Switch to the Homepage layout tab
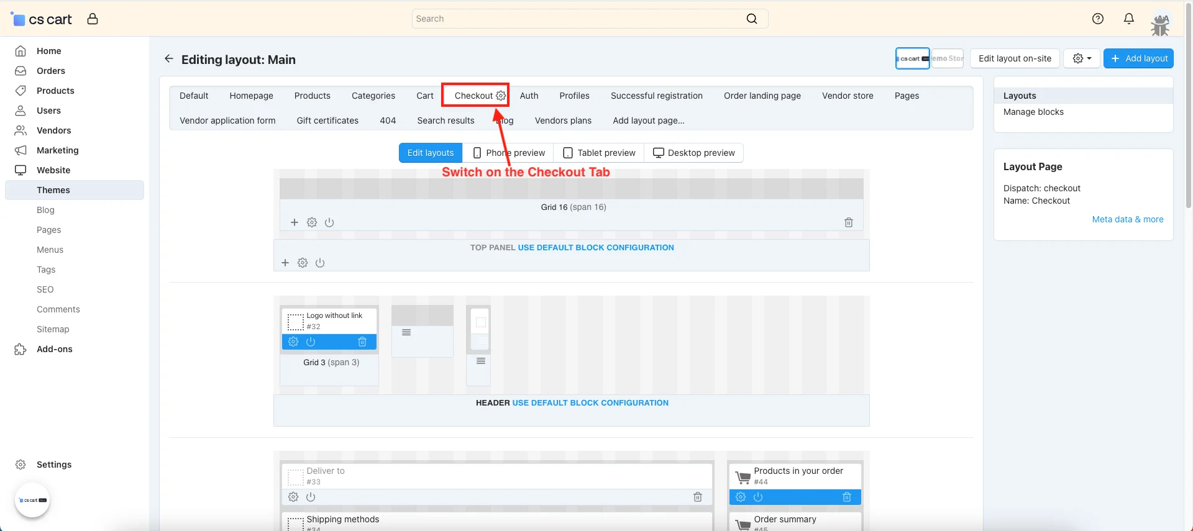Image resolution: width=1193 pixels, height=531 pixels. pos(251,96)
